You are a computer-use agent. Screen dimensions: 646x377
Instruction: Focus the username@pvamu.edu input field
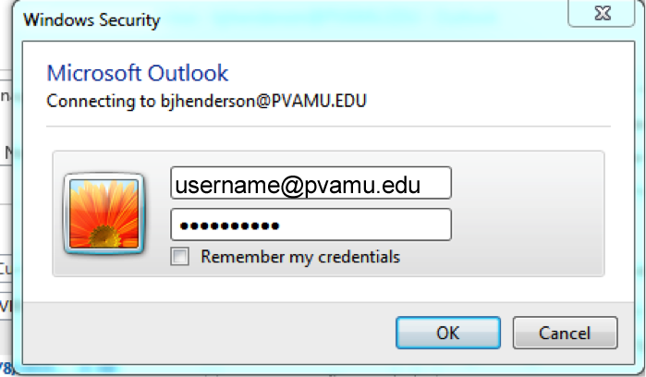click(311, 183)
